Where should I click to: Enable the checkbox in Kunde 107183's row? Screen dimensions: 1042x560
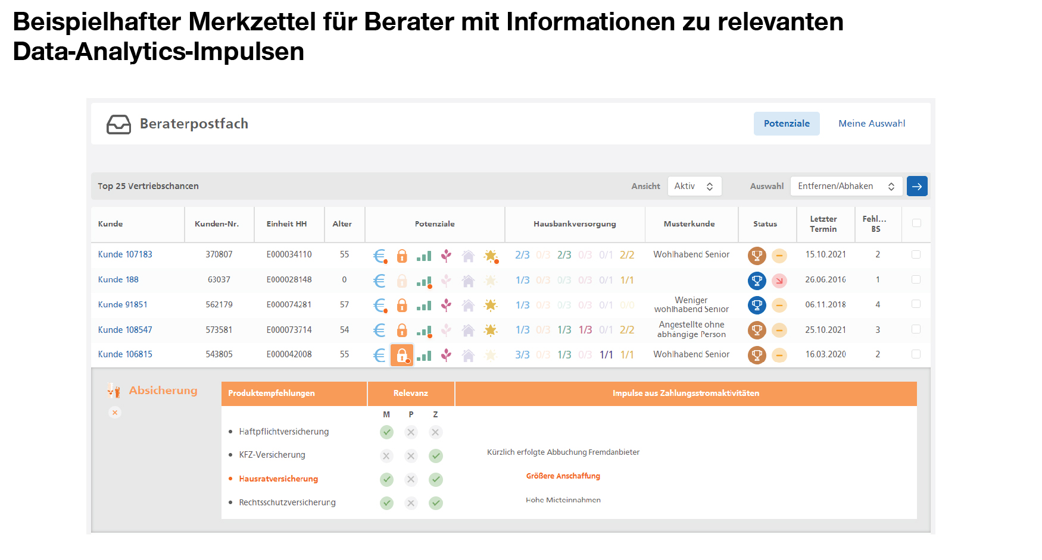pos(916,254)
